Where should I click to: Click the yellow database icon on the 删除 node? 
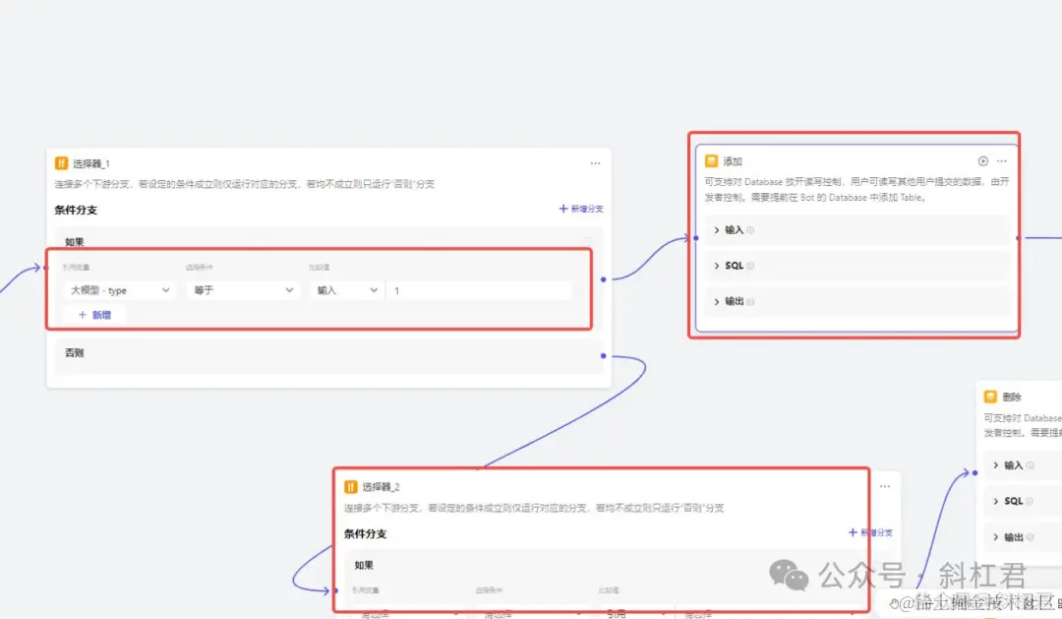[x=990, y=396]
